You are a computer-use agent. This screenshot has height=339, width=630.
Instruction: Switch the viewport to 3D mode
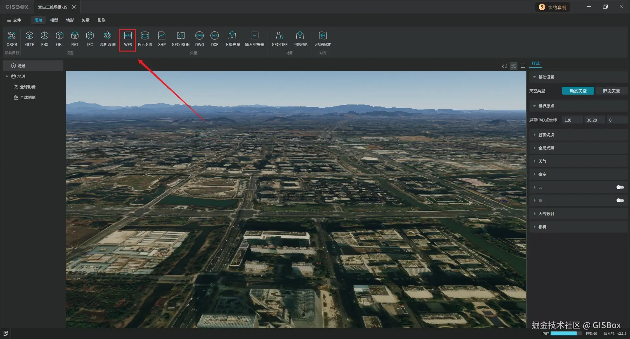tap(514, 66)
